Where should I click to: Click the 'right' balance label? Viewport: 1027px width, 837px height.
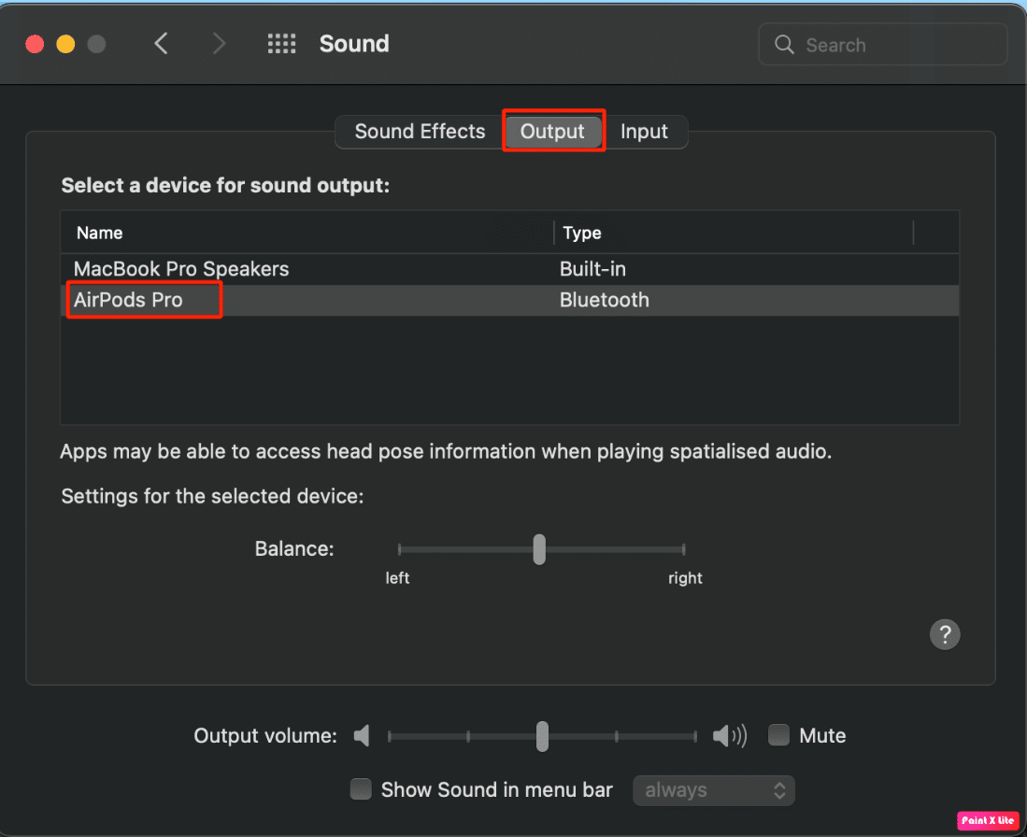click(x=685, y=578)
